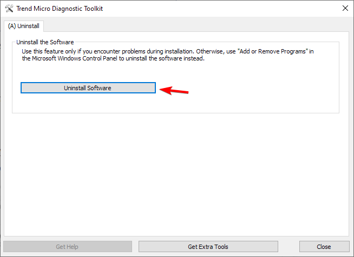Viewport: 354px width, 257px height.
Task: Click the Uninstall Software button
Action: tap(88, 88)
